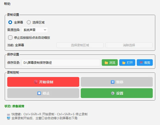
Task: Click the green 浏览 folder button
Action: 110,62
